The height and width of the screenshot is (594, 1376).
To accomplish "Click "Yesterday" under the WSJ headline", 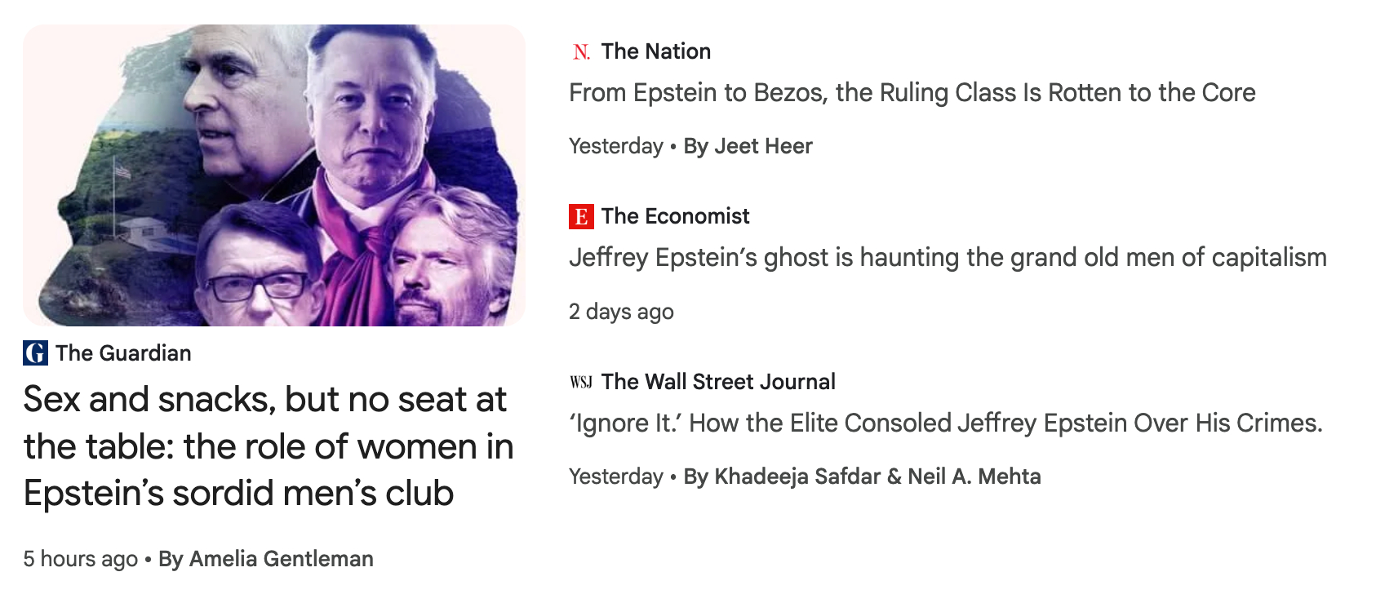I will click(x=615, y=477).
